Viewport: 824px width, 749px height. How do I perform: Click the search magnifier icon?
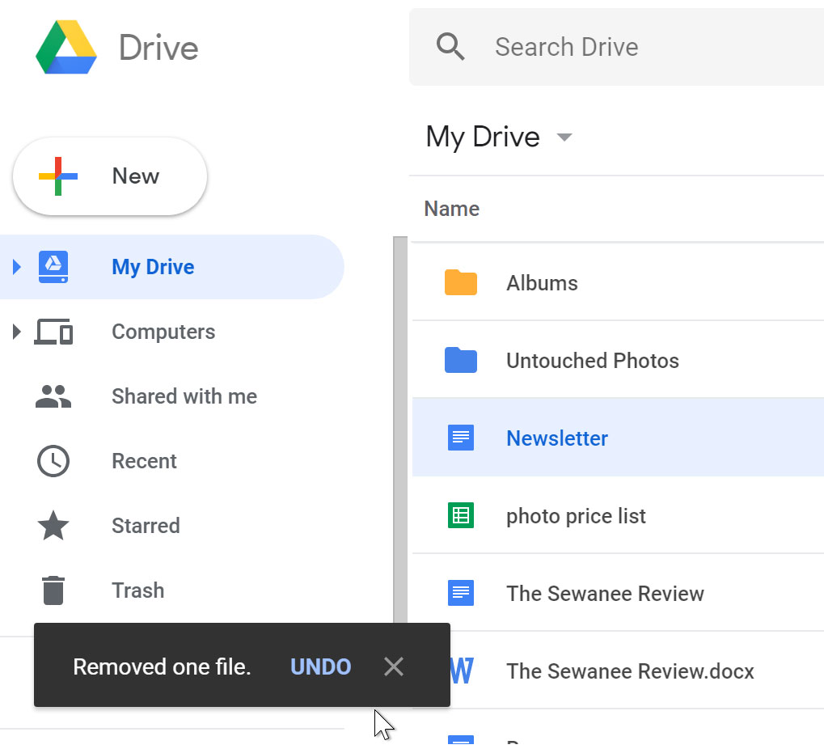[450, 47]
